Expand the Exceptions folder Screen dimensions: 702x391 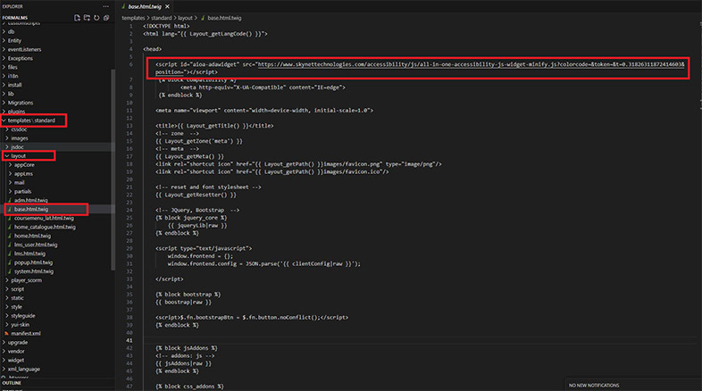[x=21, y=59]
